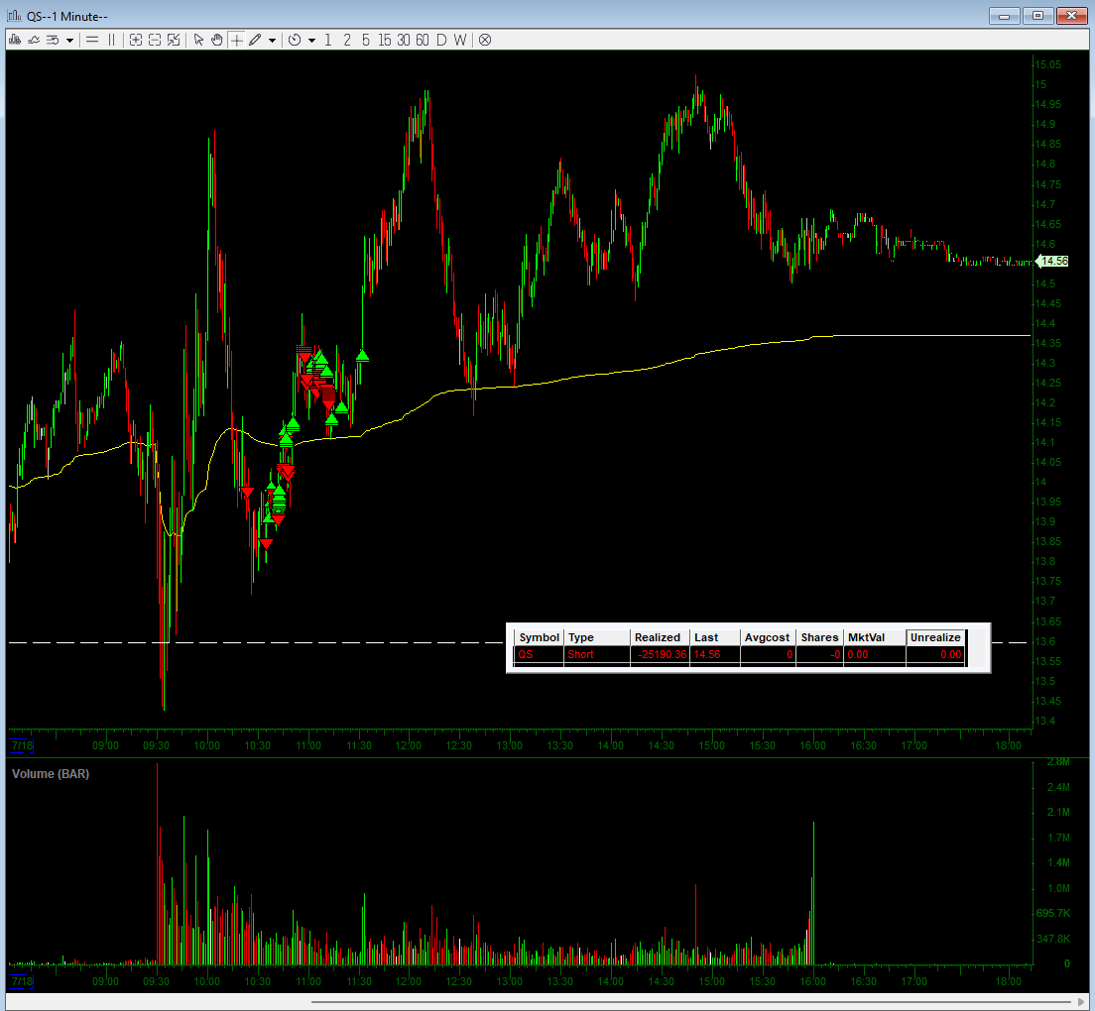Minimize the QS chart window

[1004, 15]
